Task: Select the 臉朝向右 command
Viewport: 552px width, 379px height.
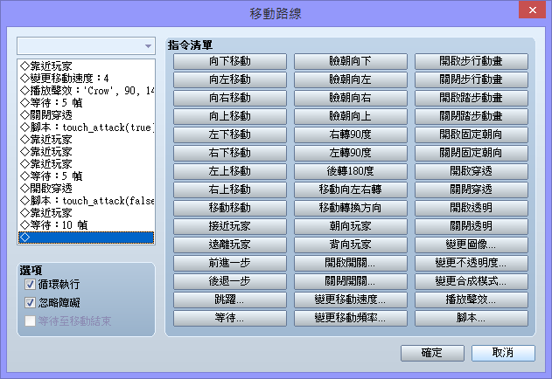Action: pos(350,98)
